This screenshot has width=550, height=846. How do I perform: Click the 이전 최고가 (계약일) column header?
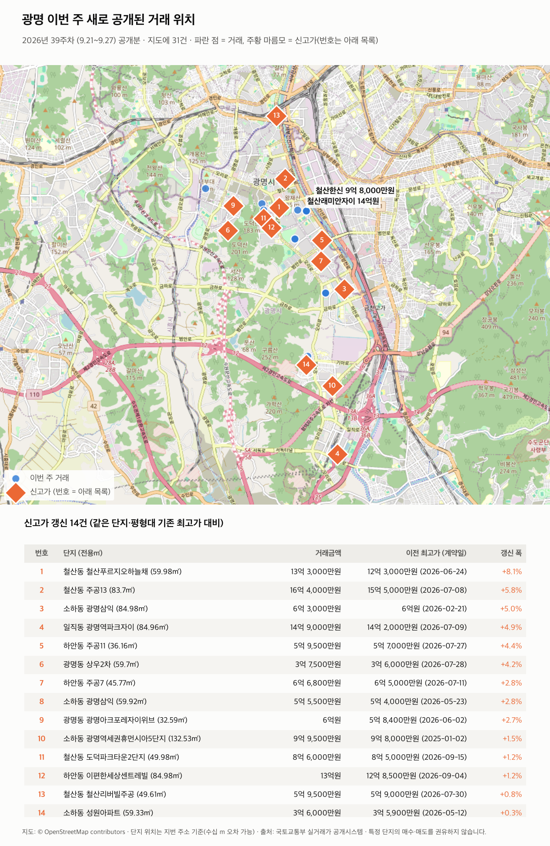[x=436, y=553]
